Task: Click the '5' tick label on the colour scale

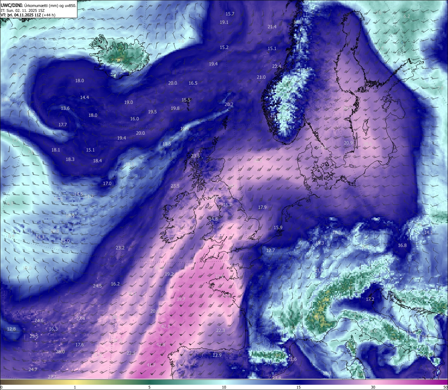Action: [x=149, y=387]
